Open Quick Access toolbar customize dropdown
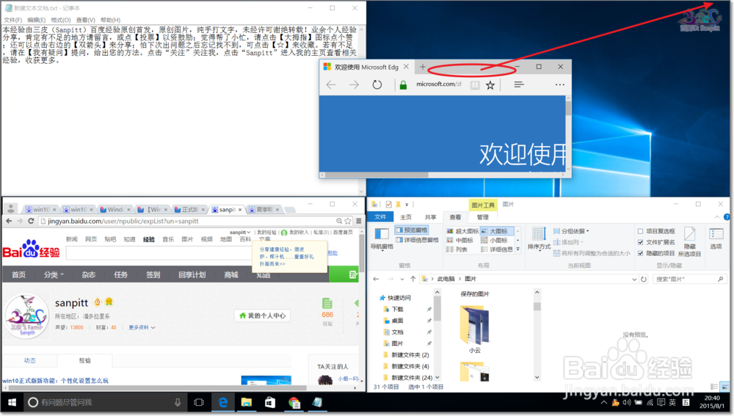Image resolution: width=734 pixels, height=416 pixels. [407, 205]
